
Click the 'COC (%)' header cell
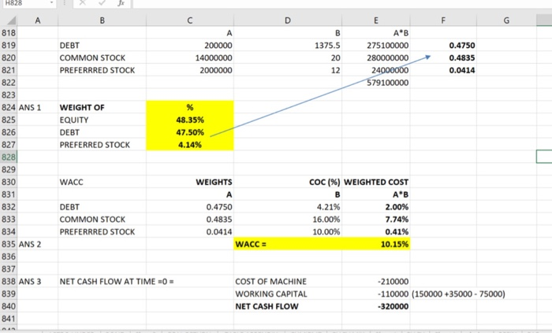[288, 182]
